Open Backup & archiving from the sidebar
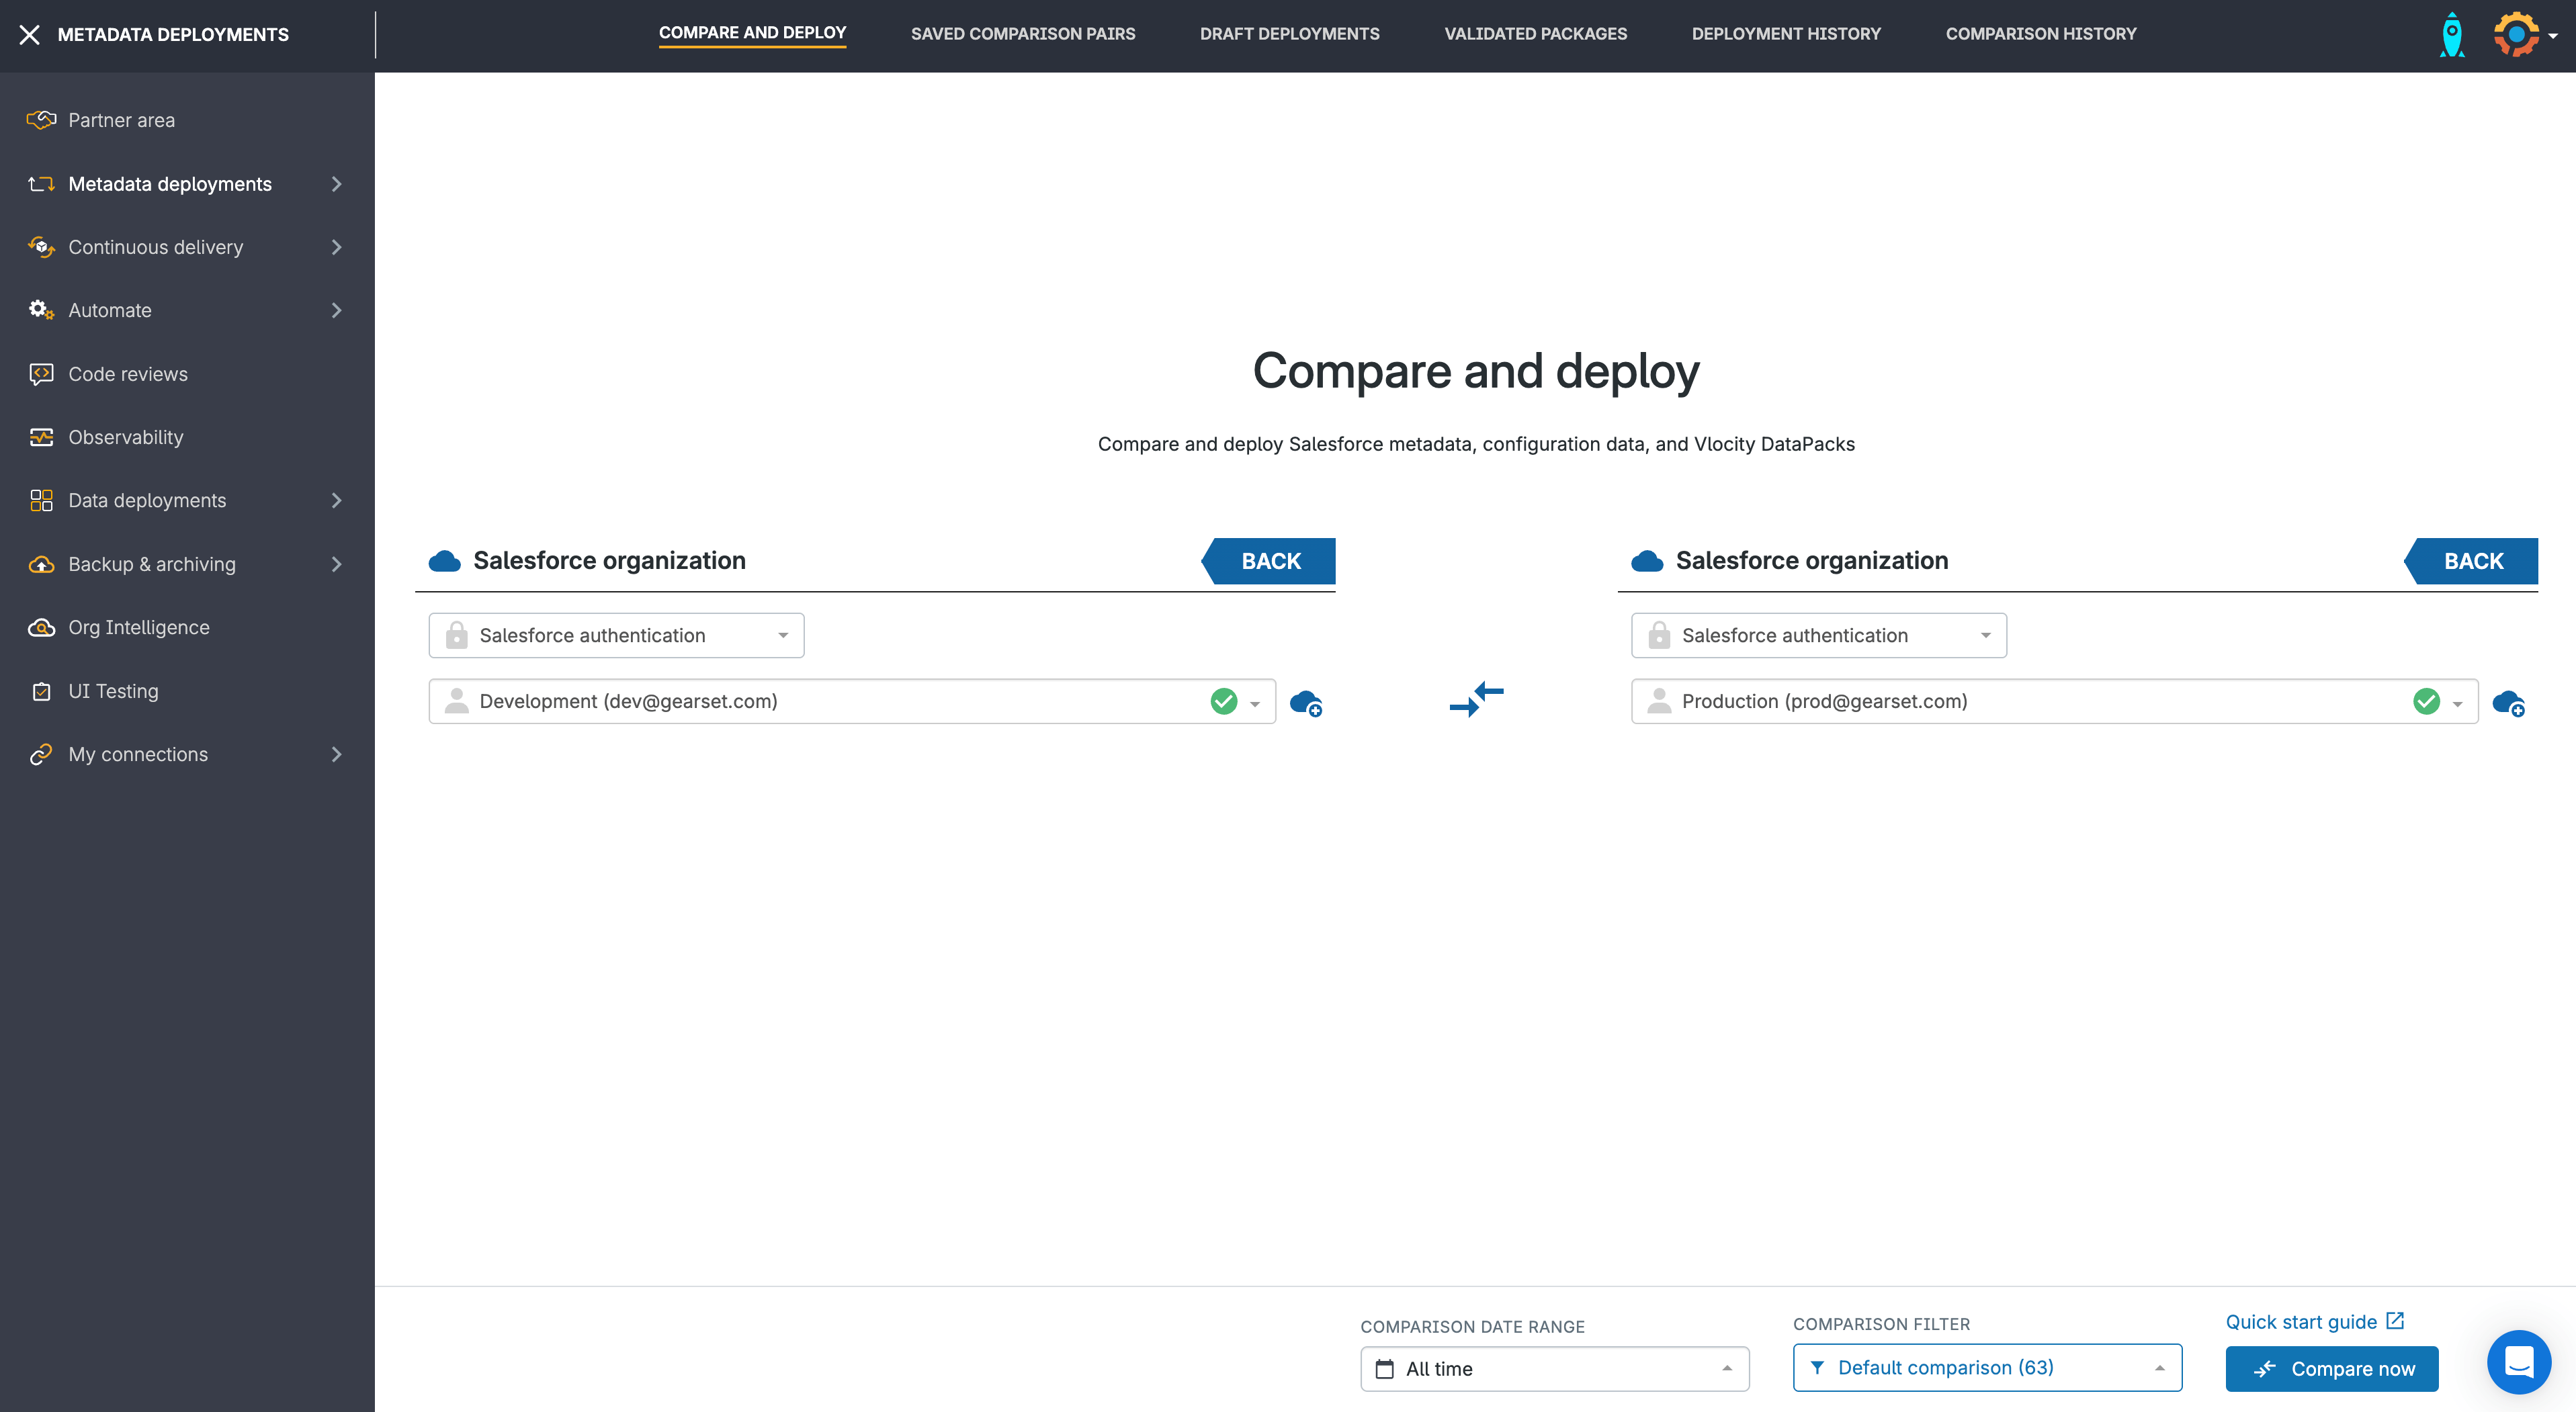The image size is (2576, 1412). 151,564
